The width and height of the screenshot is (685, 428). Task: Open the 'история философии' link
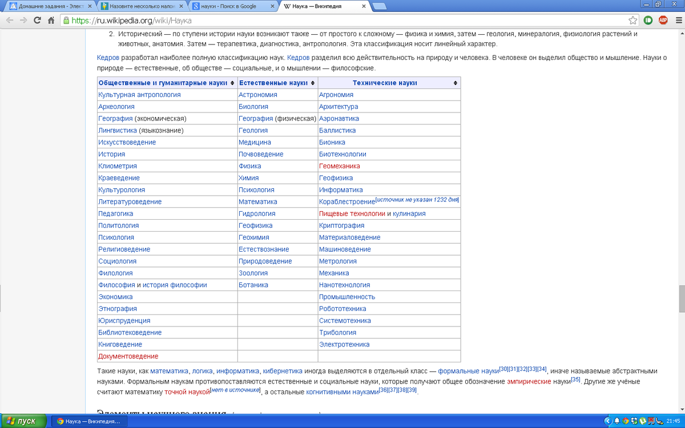pos(175,285)
